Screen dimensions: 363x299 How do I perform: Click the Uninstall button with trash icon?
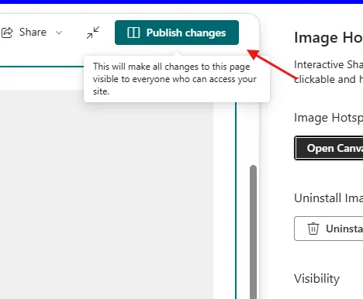(x=329, y=229)
